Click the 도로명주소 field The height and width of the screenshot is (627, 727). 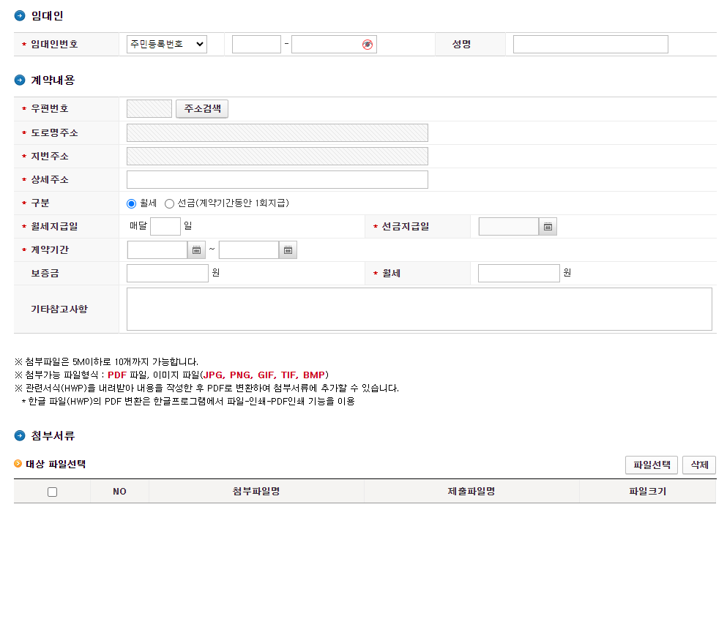(277, 133)
